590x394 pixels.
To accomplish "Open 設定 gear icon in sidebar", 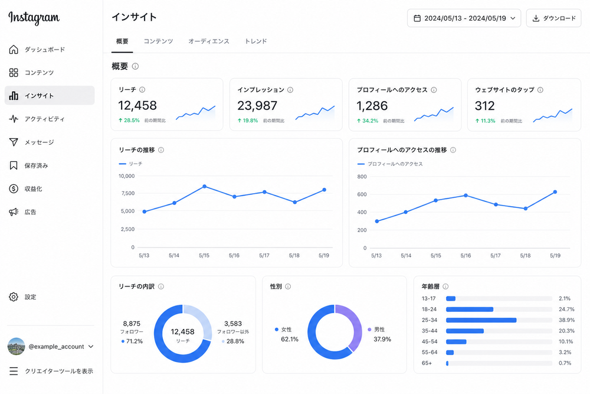I will tap(14, 297).
